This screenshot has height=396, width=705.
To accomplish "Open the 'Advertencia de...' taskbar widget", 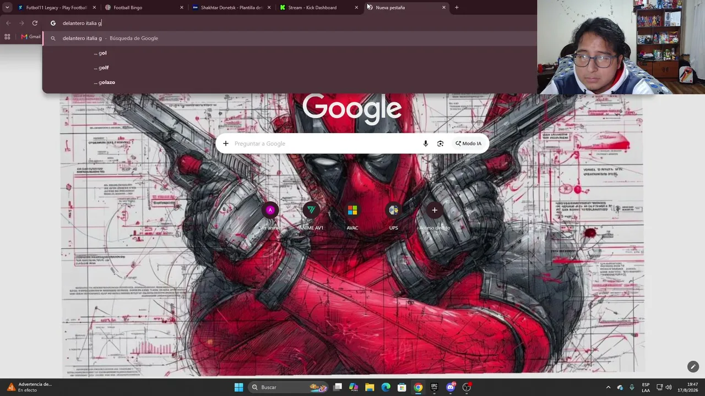I will point(29,387).
